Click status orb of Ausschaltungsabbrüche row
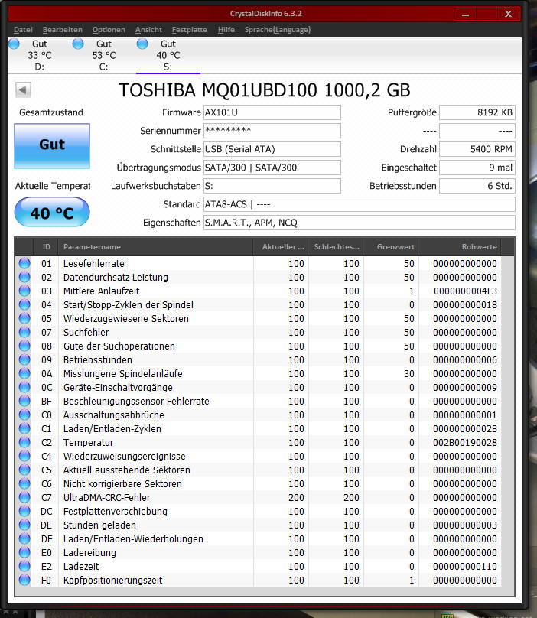 pyautogui.click(x=24, y=415)
